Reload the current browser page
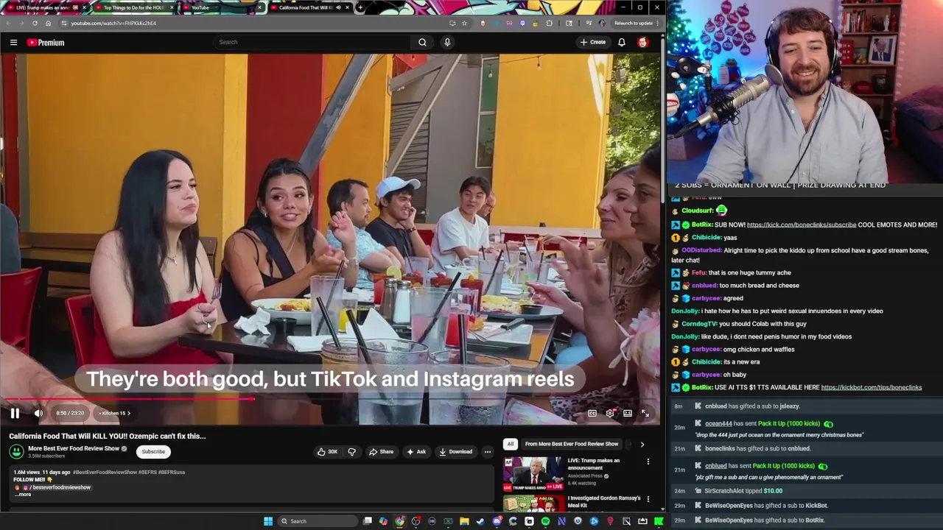This screenshot has width=943, height=530. (35, 23)
